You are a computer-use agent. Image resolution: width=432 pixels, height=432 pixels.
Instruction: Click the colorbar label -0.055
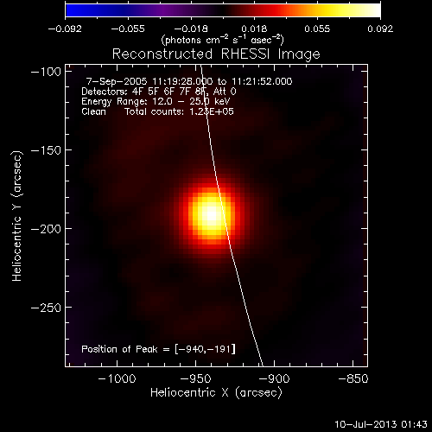click(x=128, y=29)
